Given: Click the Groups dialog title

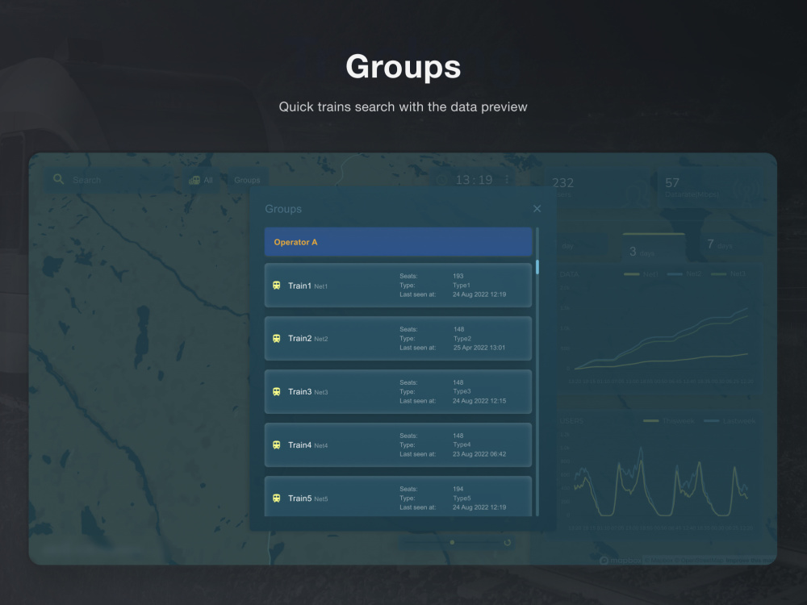Looking at the screenshot, I should 283,209.
